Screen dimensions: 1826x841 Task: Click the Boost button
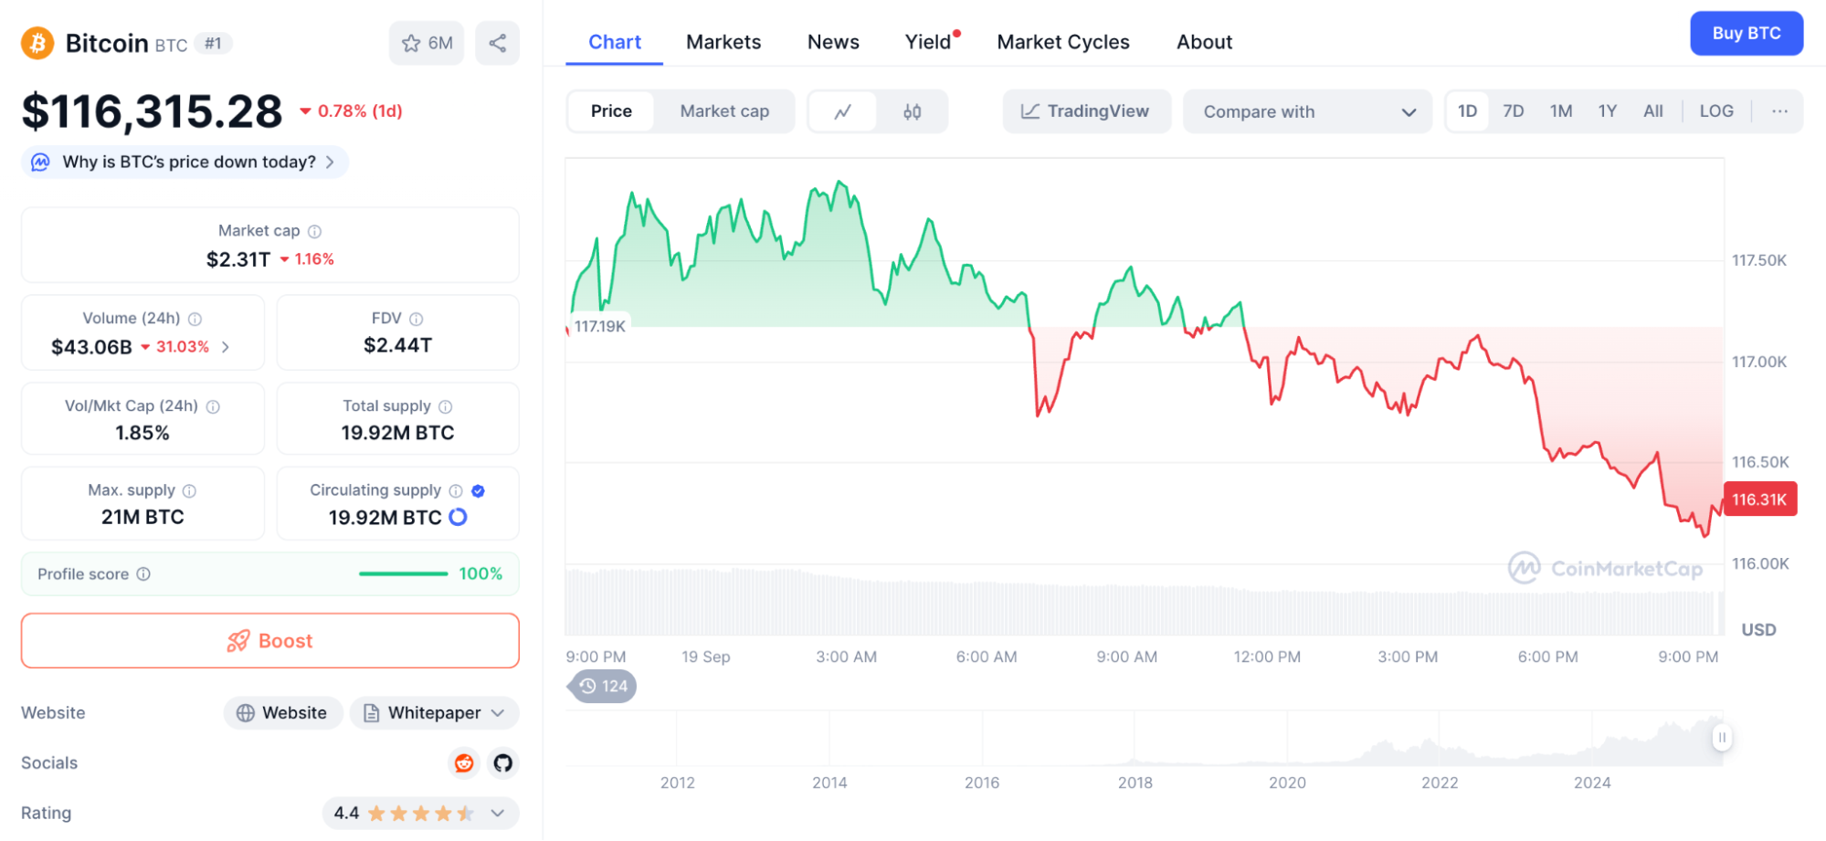[270, 641]
